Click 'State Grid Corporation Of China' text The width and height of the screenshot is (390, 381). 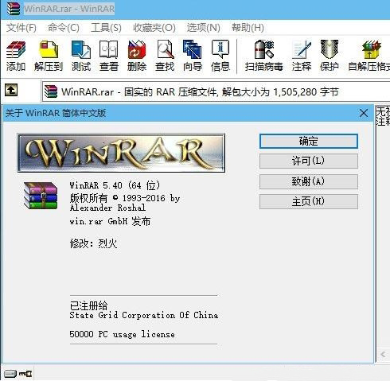coord(144,315)
